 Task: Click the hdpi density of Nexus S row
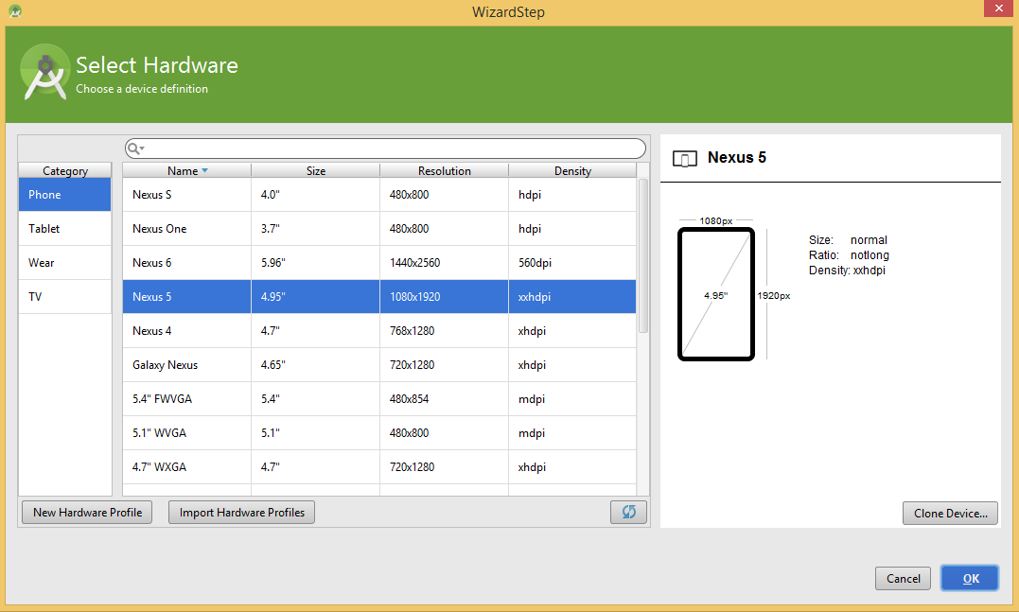point(572,194)
